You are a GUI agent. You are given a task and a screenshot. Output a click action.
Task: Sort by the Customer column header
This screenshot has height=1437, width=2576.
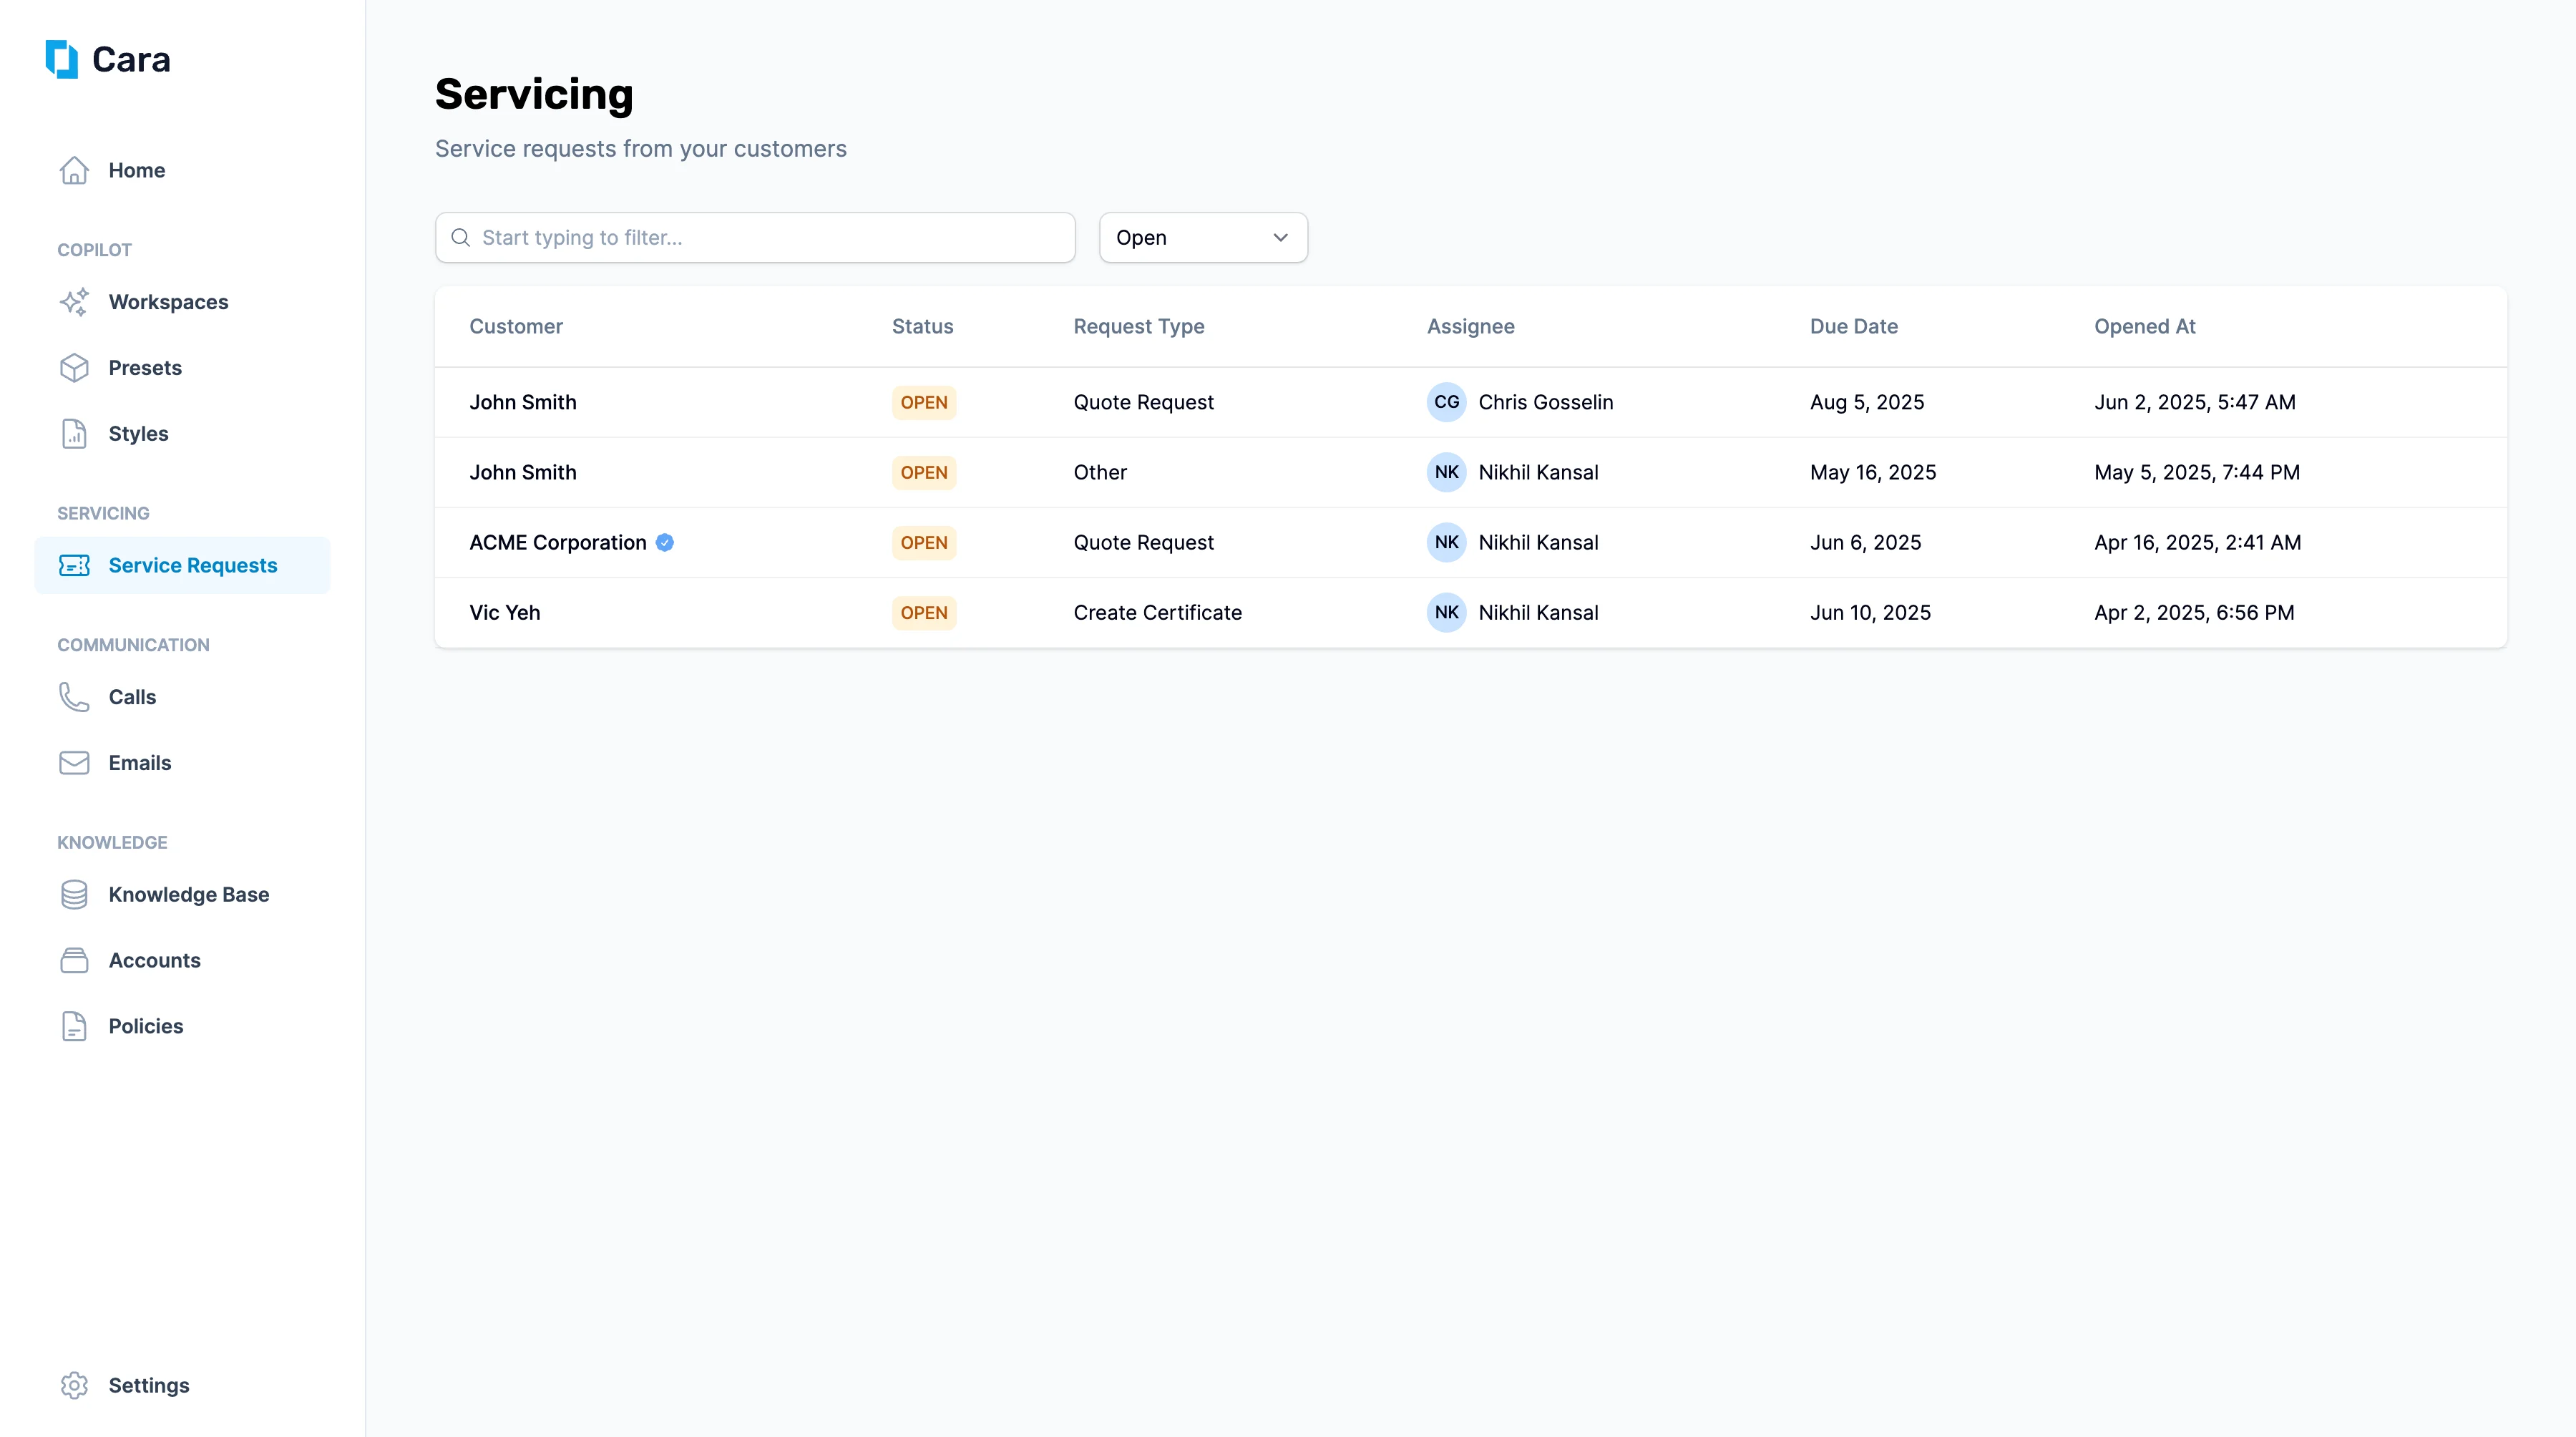coord(516,326)
